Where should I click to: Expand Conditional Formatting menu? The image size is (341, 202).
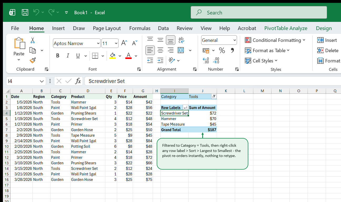click(x=275, y=40)
